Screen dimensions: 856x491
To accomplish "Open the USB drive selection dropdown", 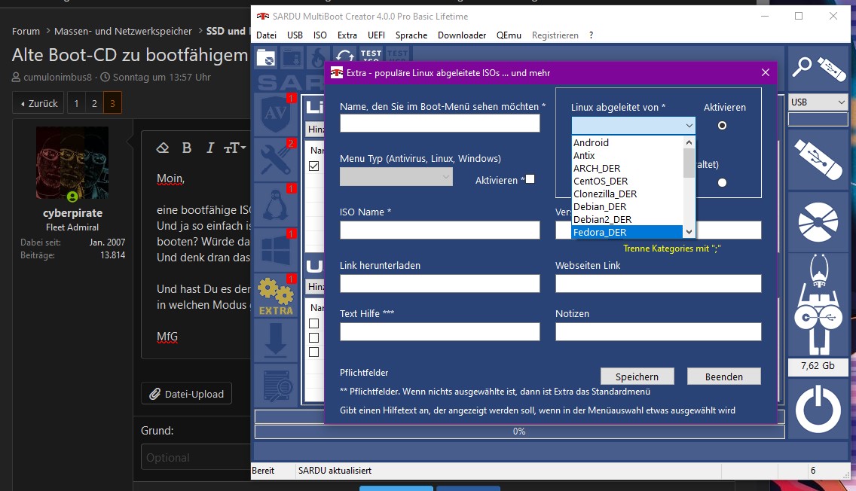I will click(818, 102).
